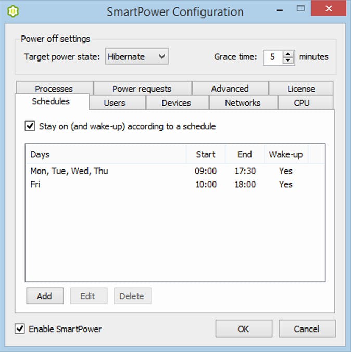Open the Devices tab
This screenshot has width=351, height=352.
[177, 103]
